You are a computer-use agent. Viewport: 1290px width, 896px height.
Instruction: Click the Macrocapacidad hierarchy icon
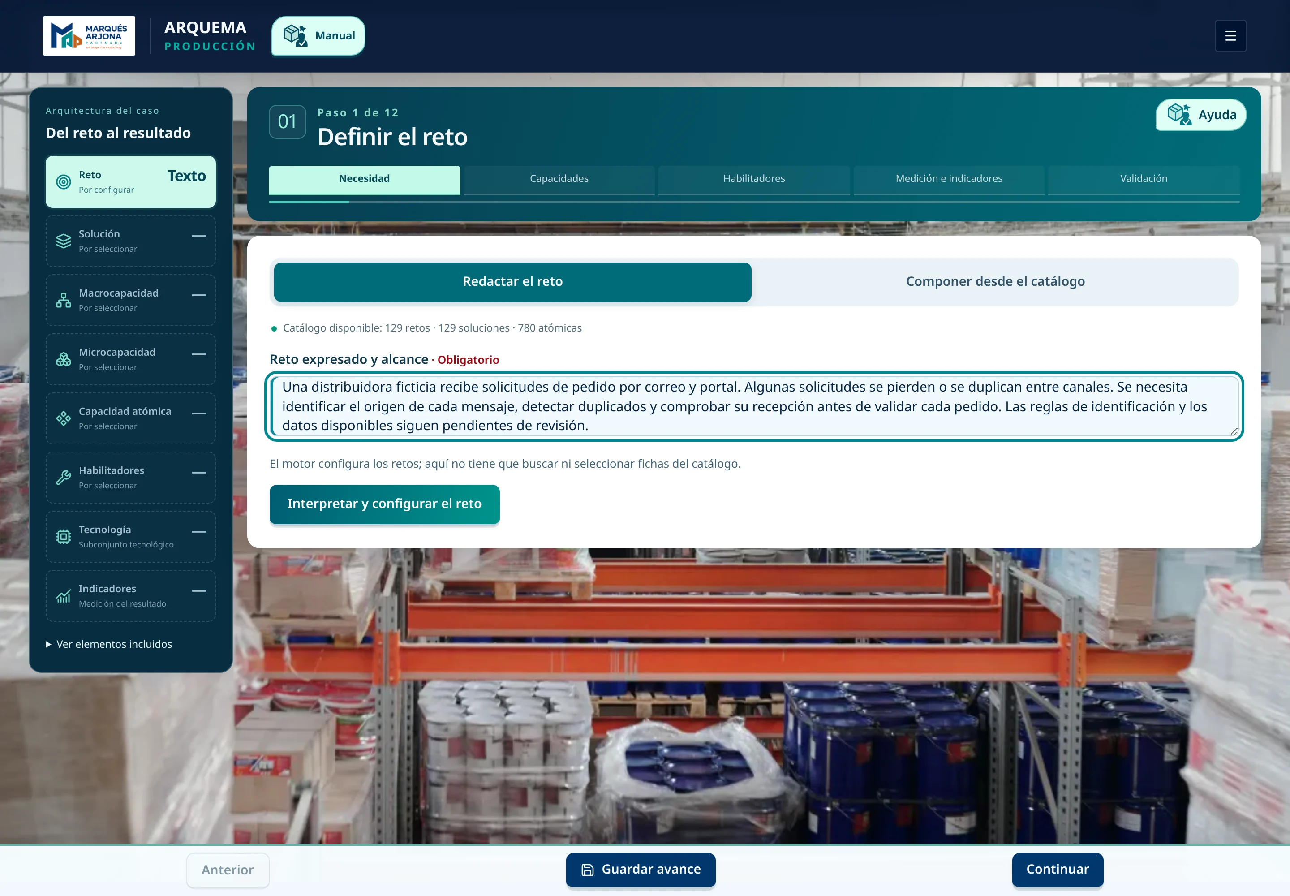[x=64, y=300]
